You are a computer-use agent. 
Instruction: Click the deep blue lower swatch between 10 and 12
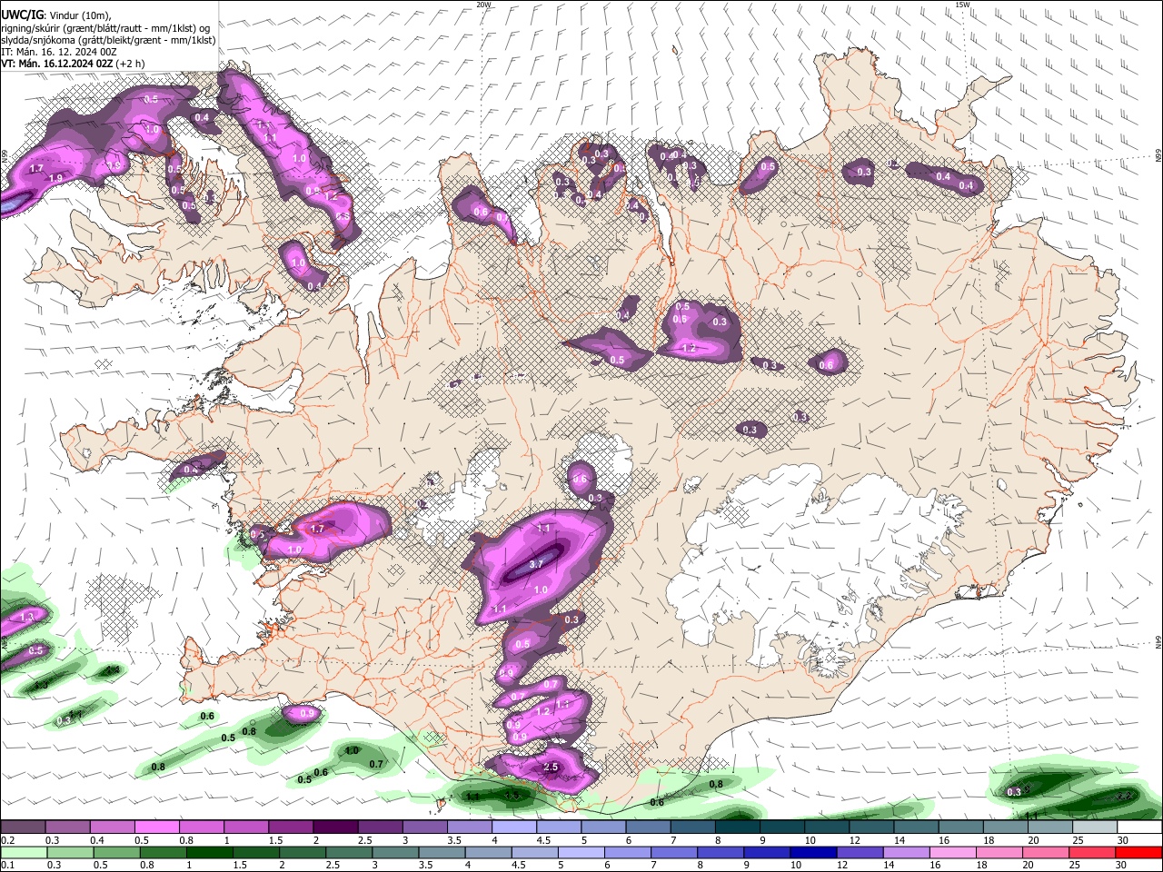coord(812,852)
